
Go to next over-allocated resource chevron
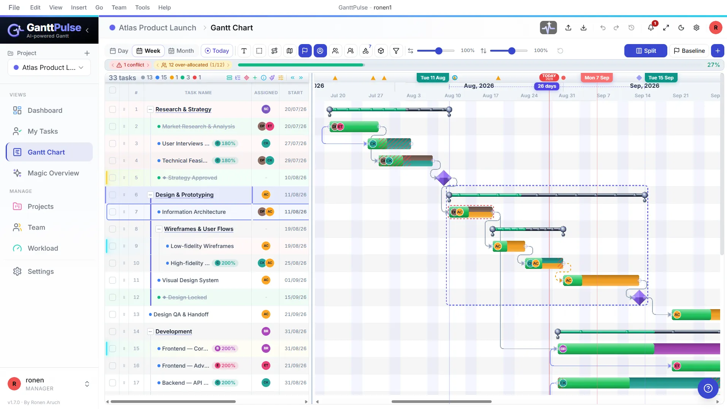228,65
